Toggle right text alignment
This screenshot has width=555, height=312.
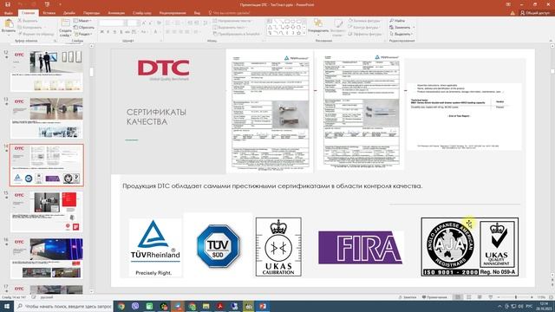(181, 32)
